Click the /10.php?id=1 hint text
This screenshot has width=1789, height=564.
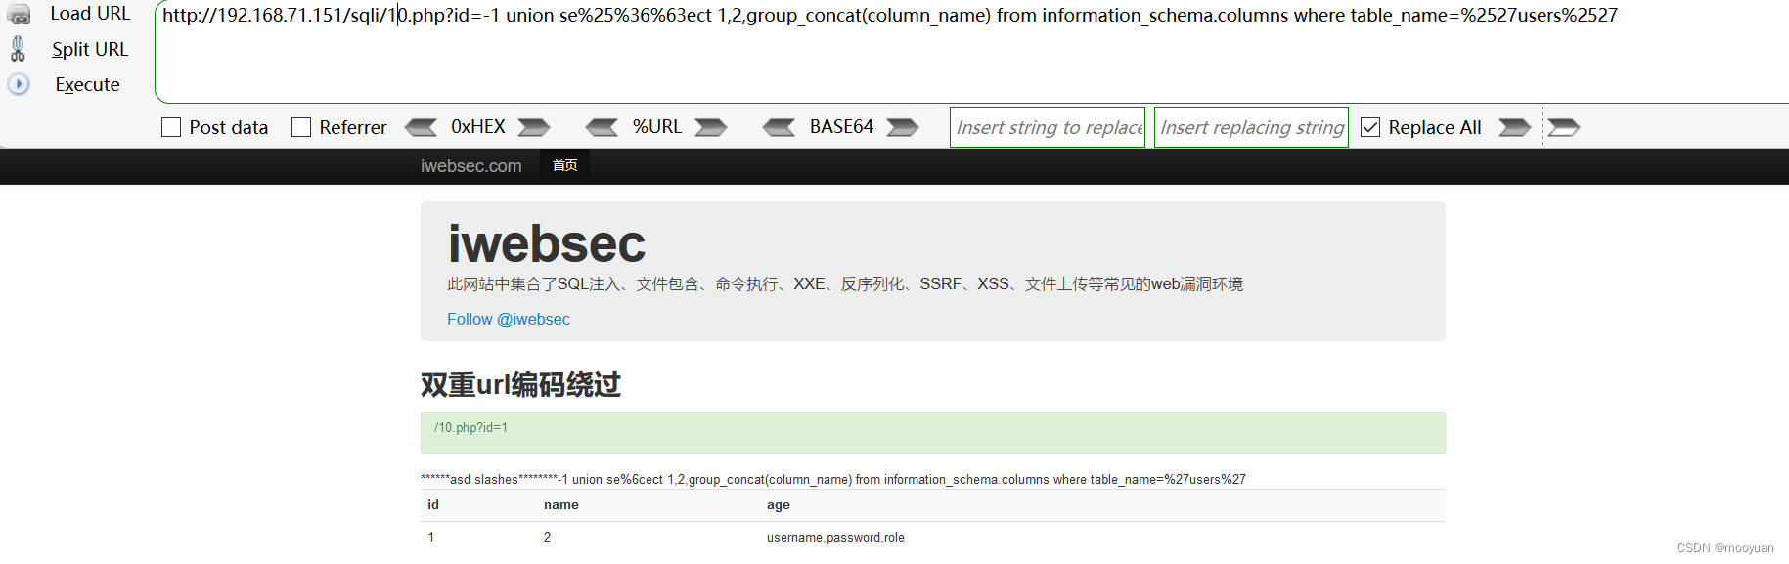point(470,427)
